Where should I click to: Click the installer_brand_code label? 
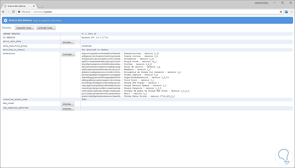tap(15, 99)
